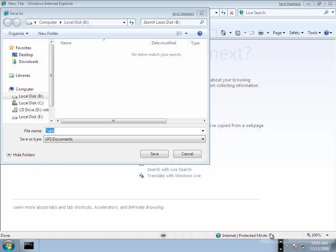Image resolution: width=336 pixels, height=252 pixels.
Task: Sort by the Name column header
Action: point(66,43)
